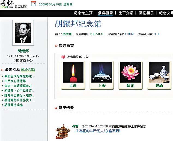173x141 pixels.
Task: Select the incense 上香 offering icon
Action: click(x=102, y=75)
